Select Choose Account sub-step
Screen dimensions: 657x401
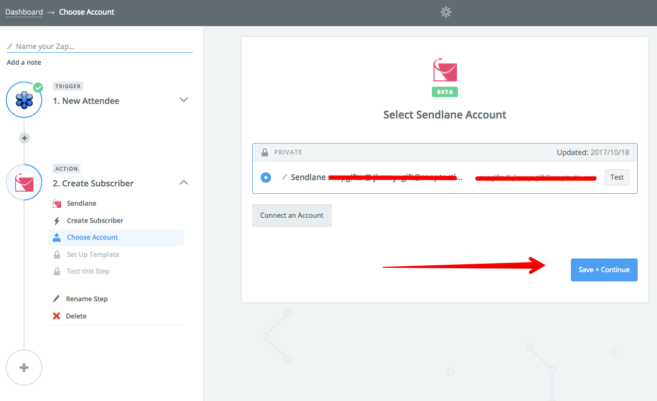pyautogui.click(x=116, y=238)
